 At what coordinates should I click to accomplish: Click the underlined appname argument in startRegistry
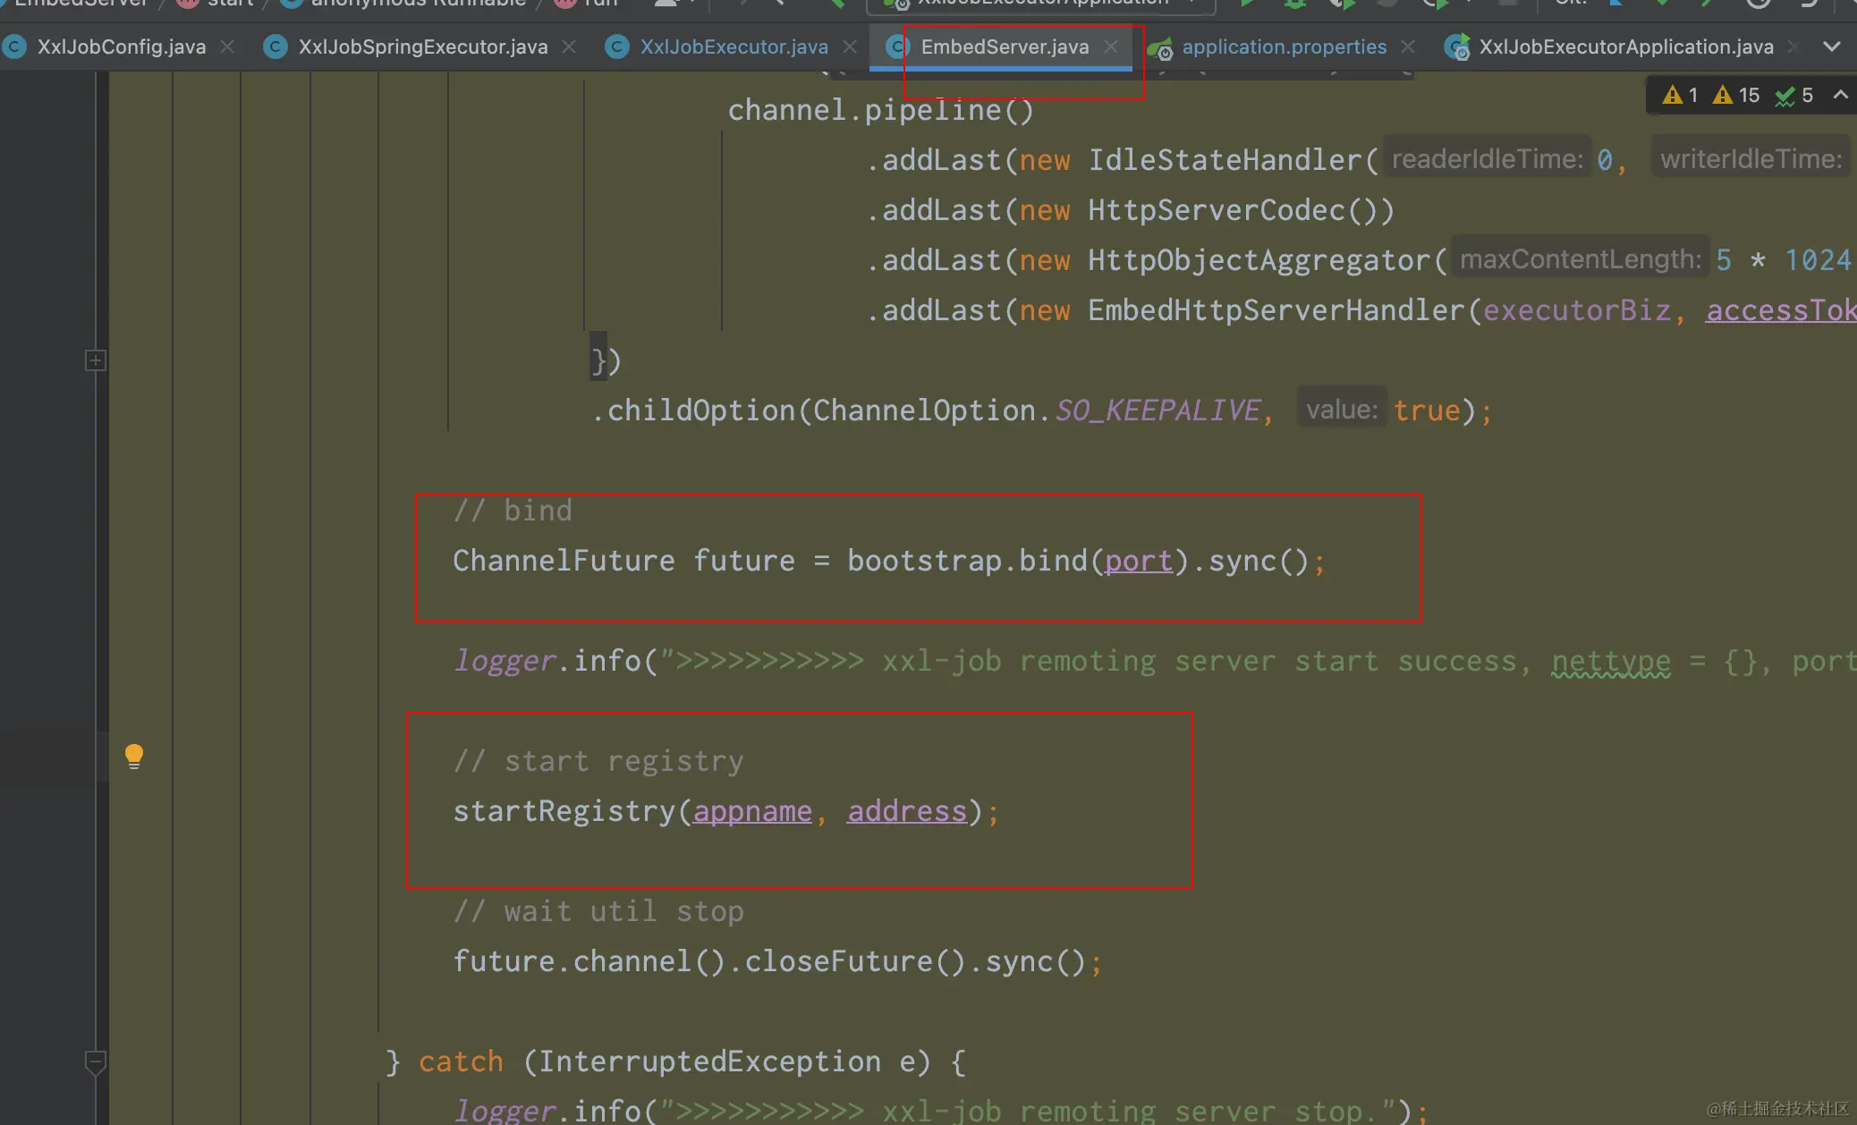pyautogui.click(x=752, y=811)
